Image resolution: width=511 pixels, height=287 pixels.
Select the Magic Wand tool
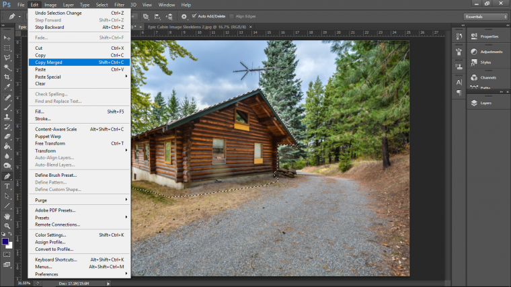(x=7, y=67)
